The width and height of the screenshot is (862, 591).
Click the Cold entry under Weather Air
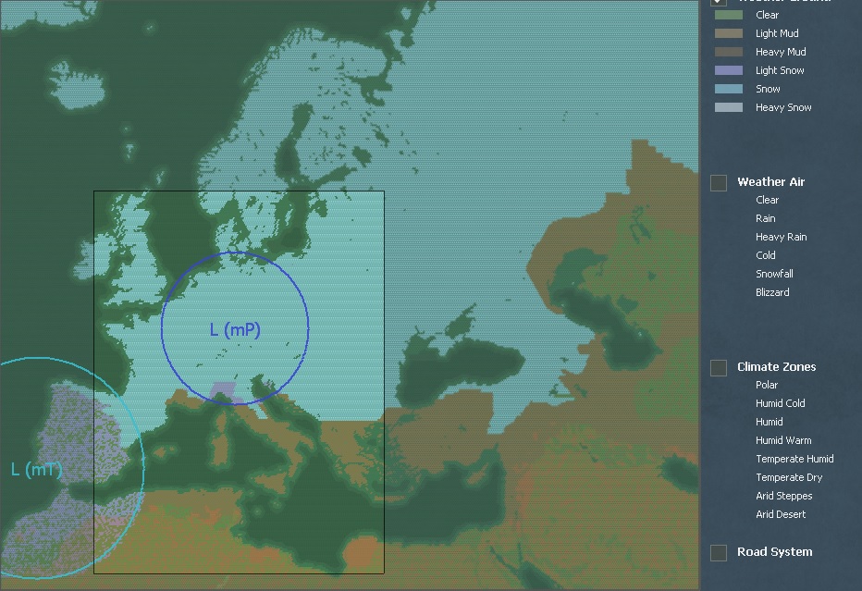(x=765, y=255)
